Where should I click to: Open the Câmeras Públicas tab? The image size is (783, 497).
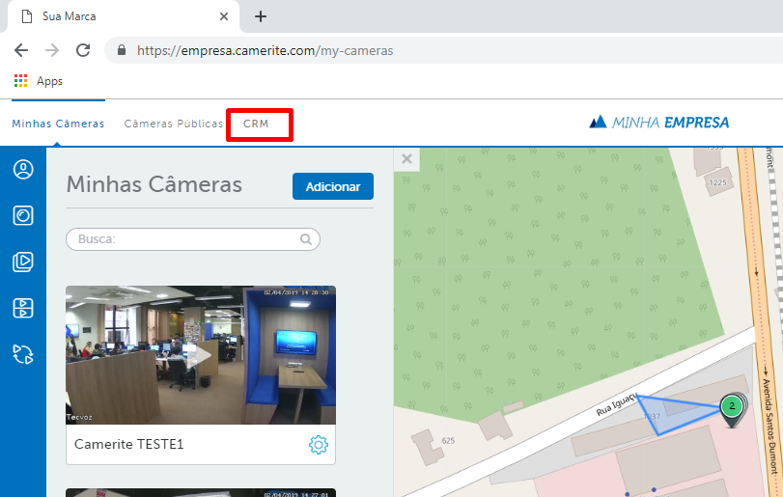173,124
